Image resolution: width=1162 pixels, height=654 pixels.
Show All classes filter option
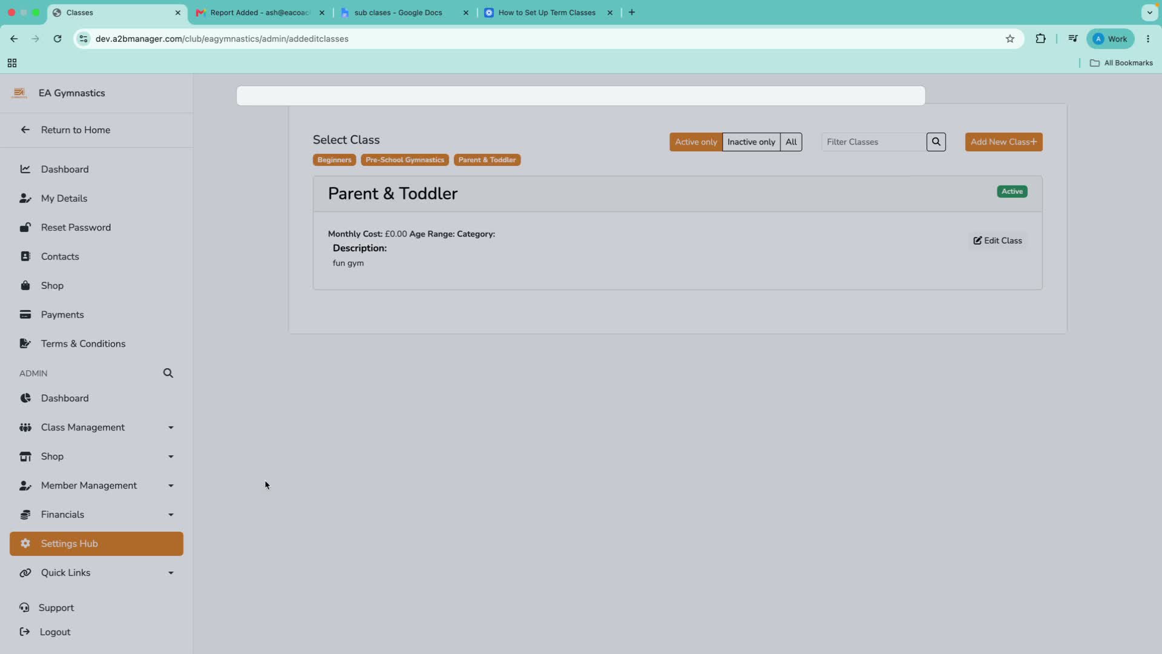(791, 142)
